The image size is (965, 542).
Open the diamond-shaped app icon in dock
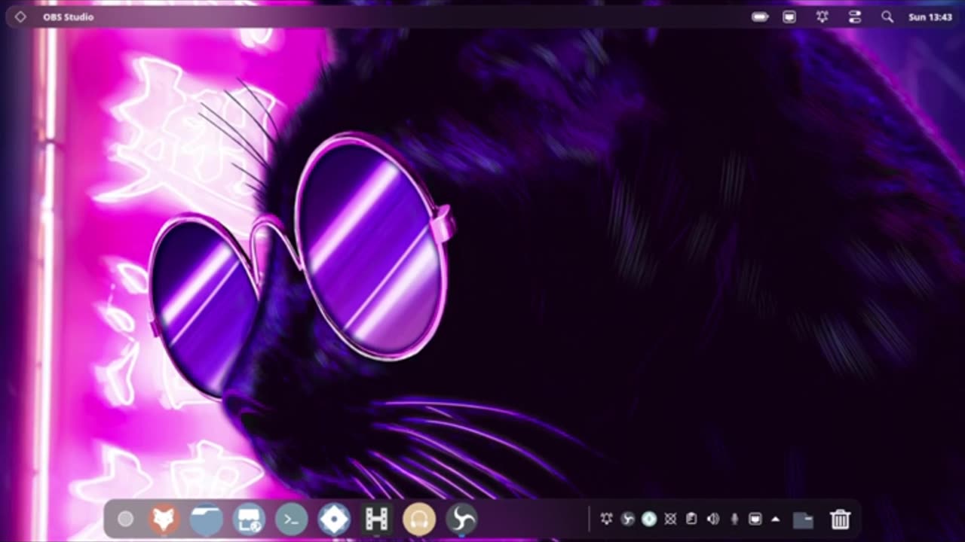pyautogui.click(x=334, y=519)
